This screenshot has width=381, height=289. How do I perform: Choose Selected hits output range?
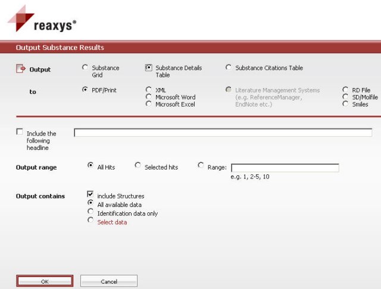click(138, 165)
